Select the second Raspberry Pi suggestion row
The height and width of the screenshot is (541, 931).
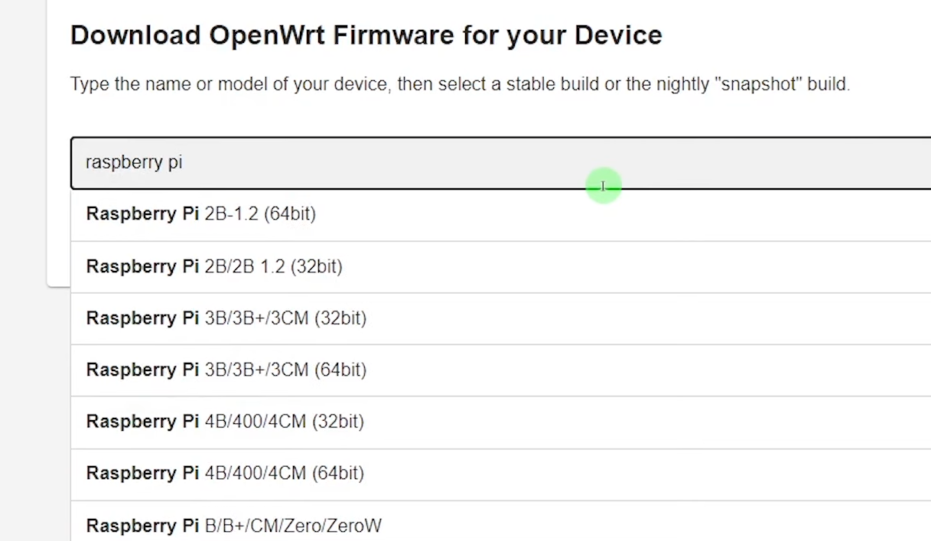point(214,266)
